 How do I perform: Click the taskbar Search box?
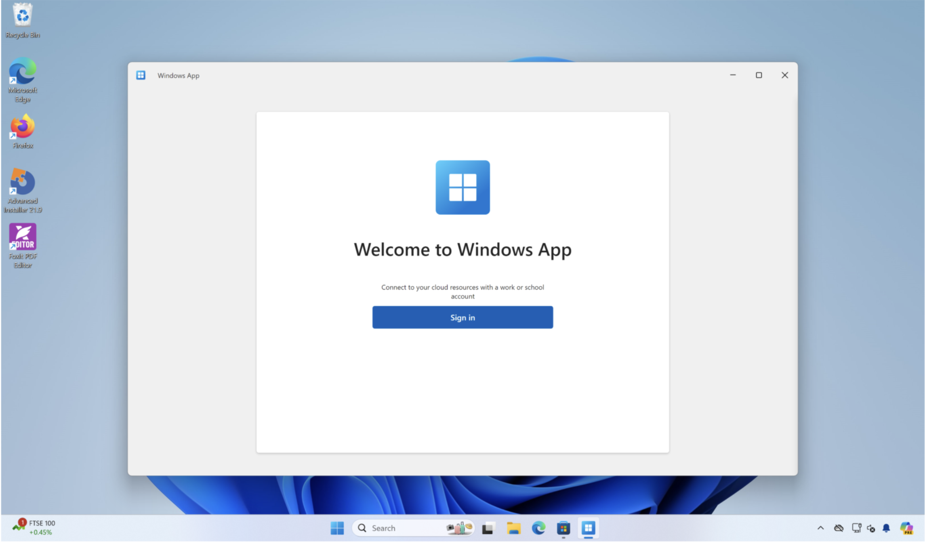pos(412,528)
